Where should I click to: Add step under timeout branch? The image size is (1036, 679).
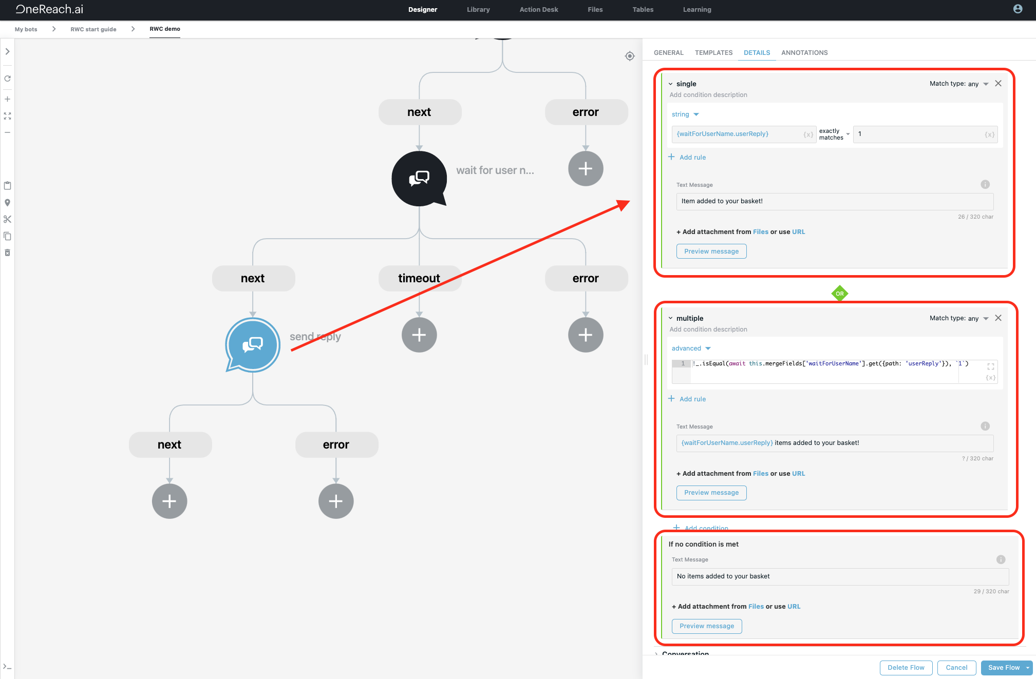click(419, 335)
